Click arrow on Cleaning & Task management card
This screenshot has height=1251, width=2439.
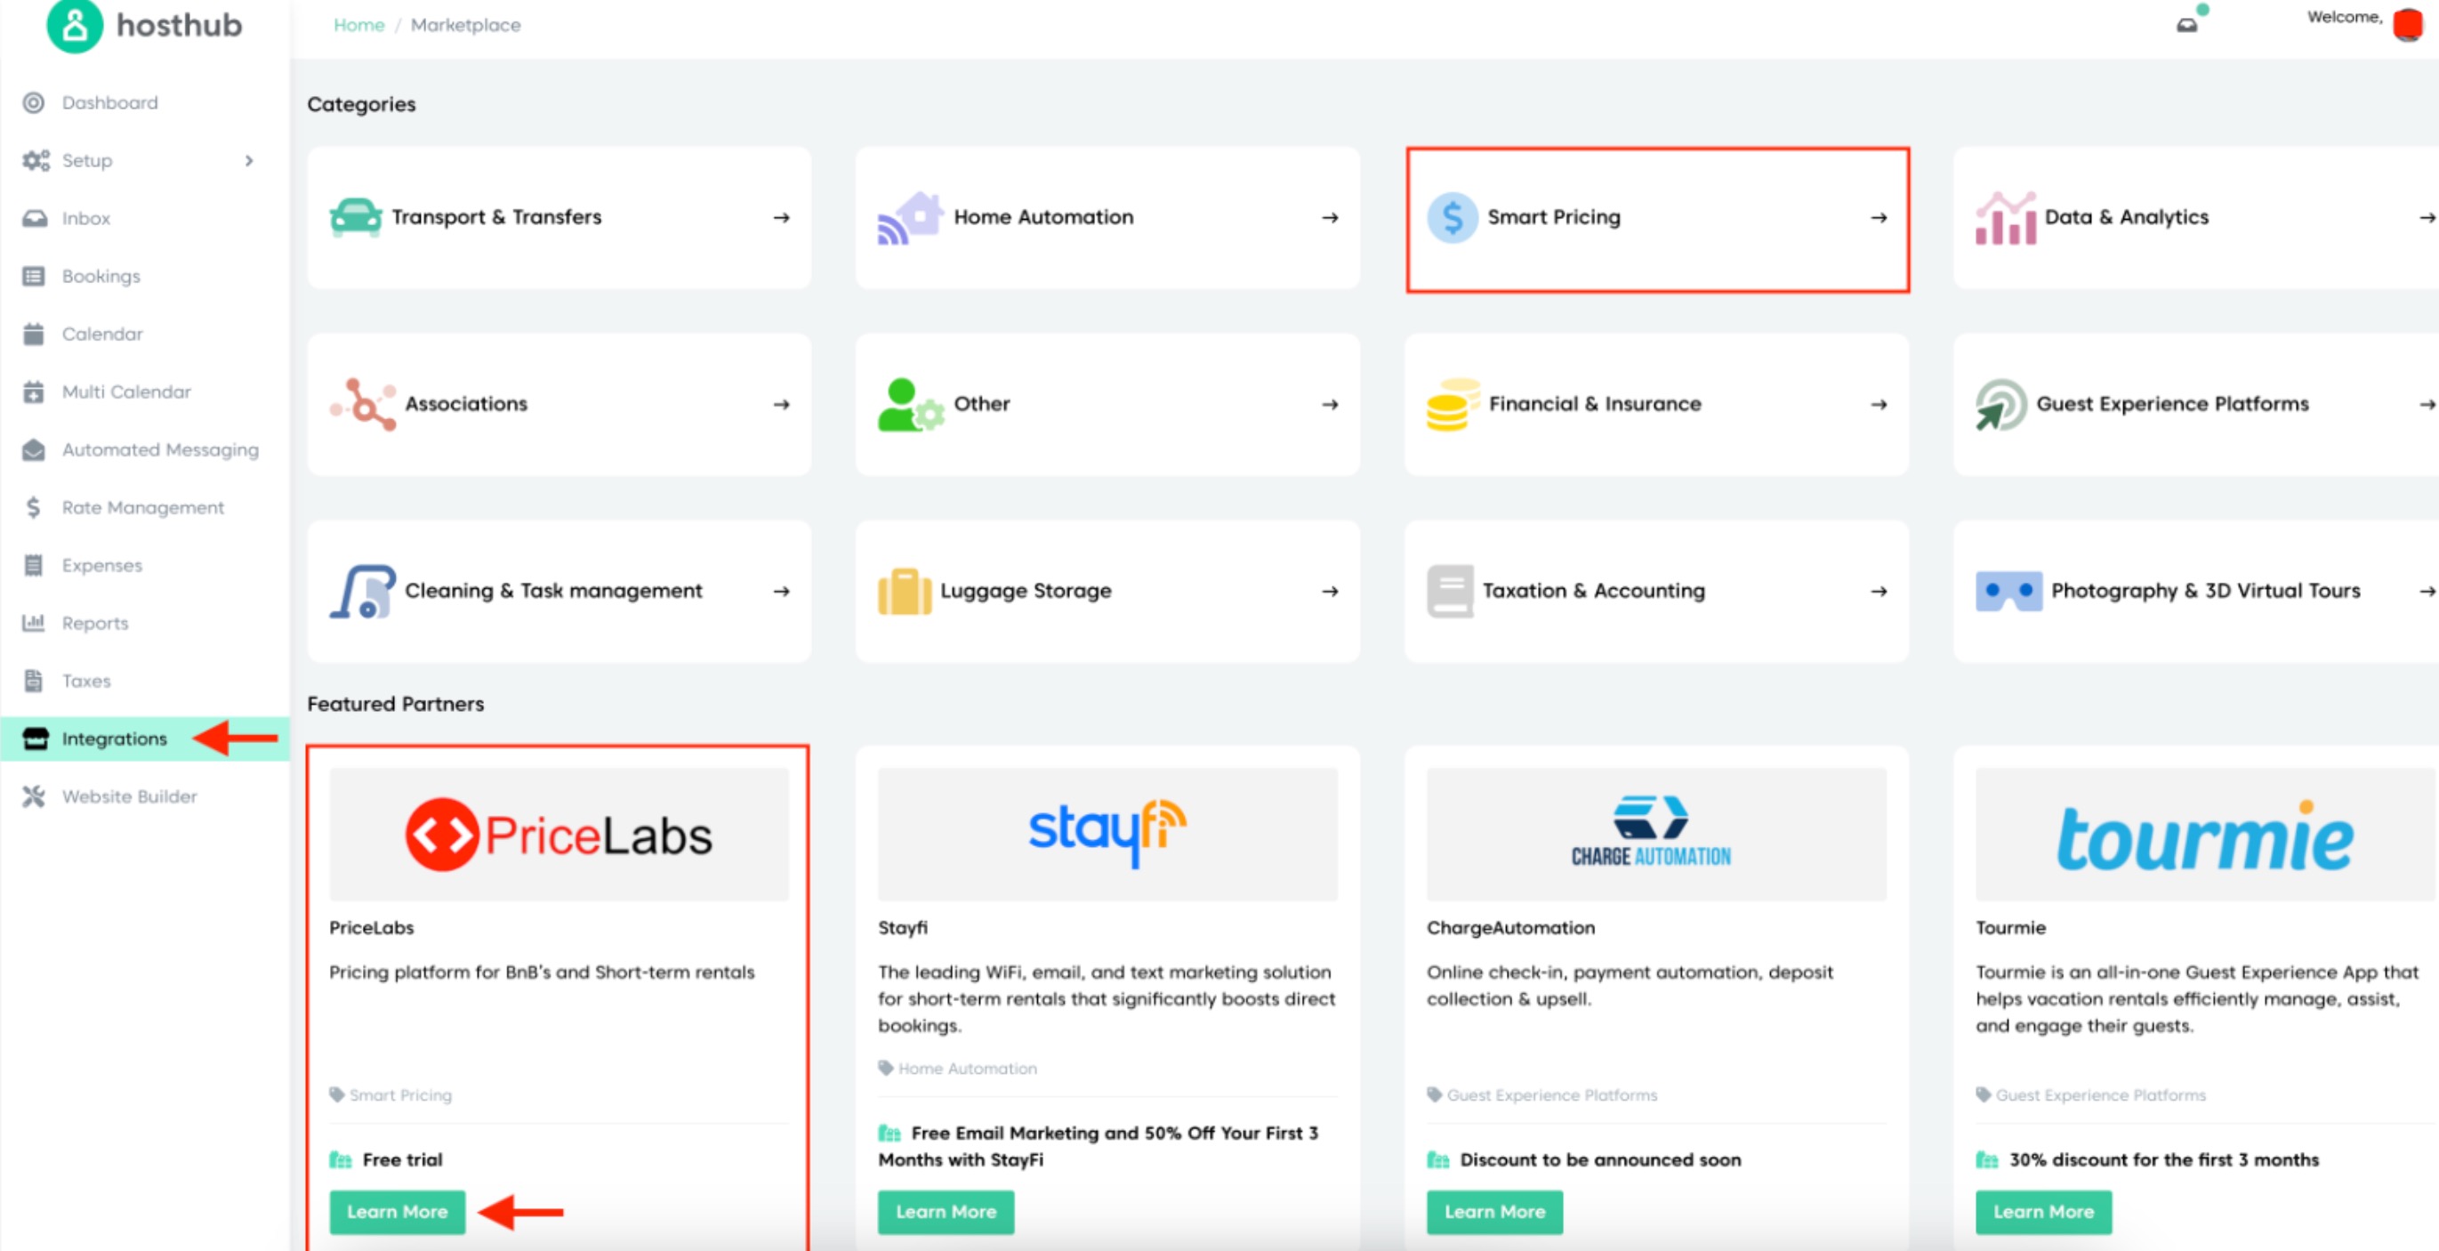tap(781, 591)
